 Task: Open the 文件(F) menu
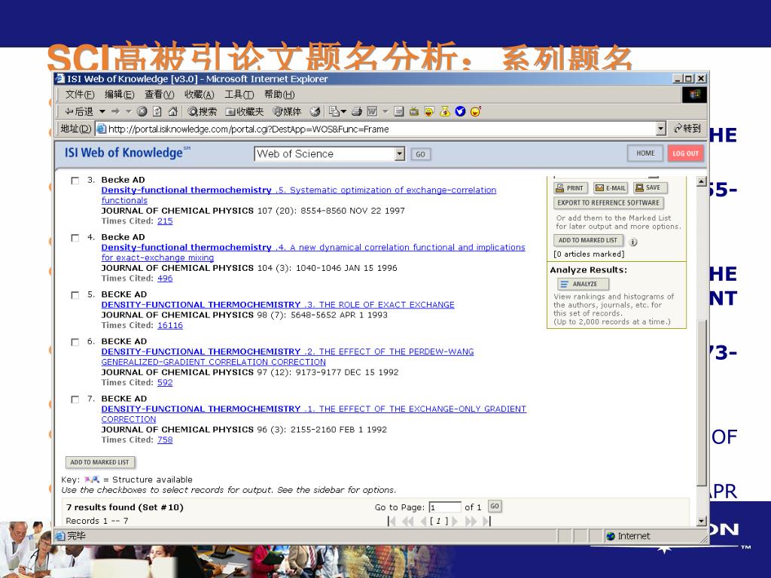tap(80, 94)
